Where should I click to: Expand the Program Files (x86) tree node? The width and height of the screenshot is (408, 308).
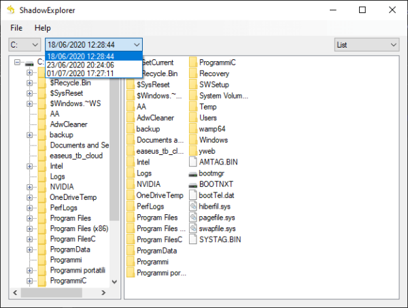(x=29, y=228)
